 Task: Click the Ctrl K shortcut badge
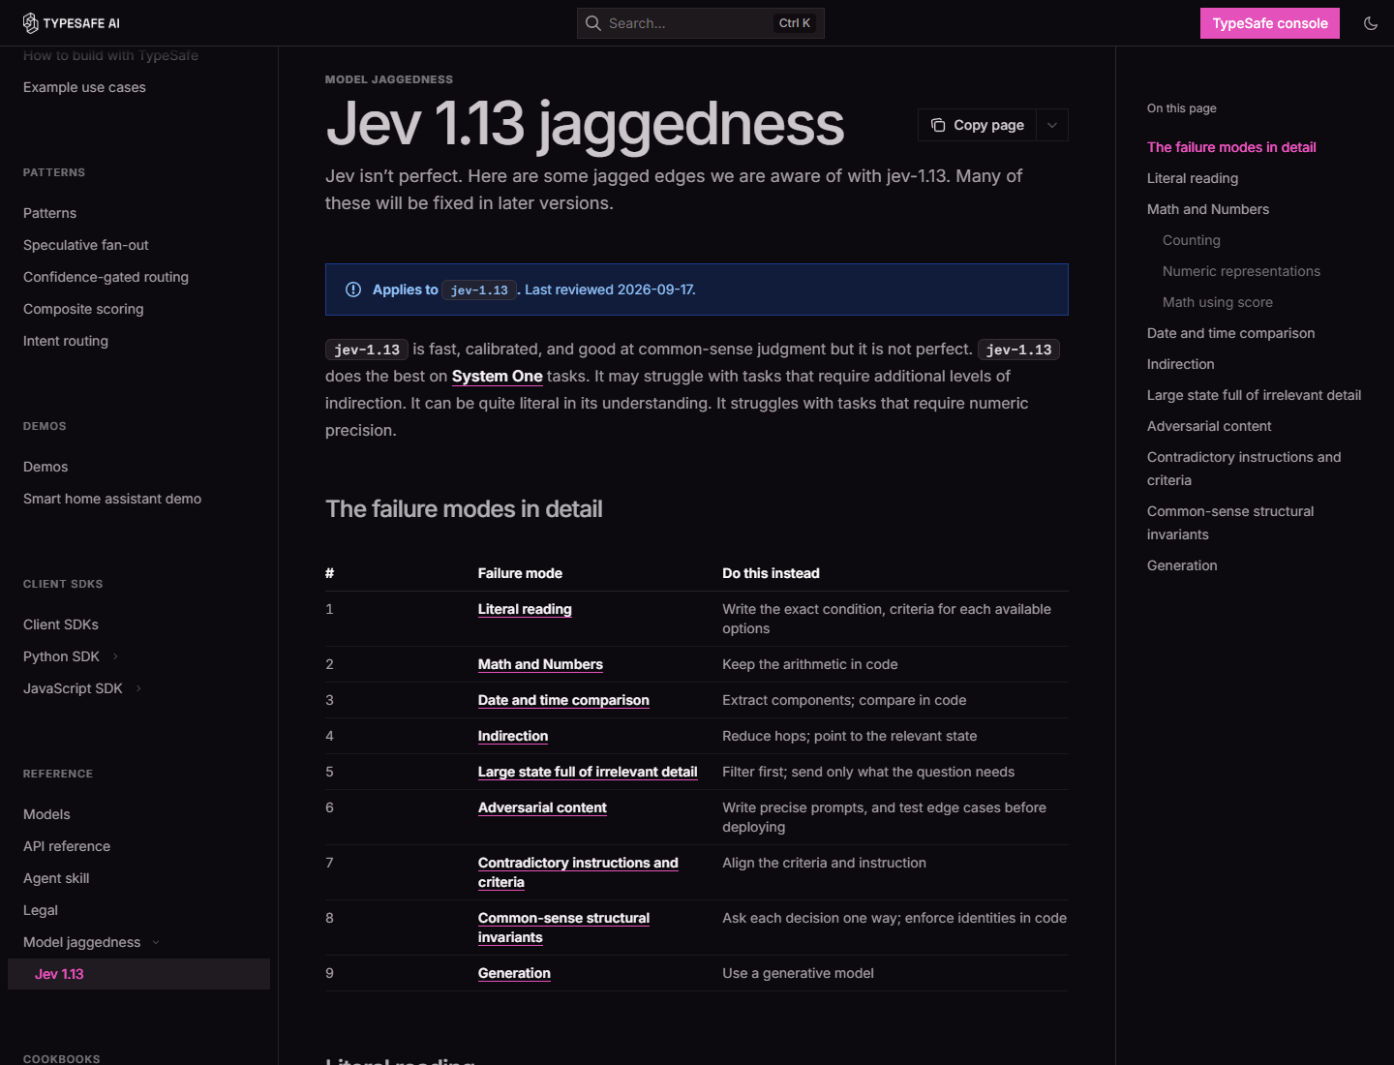point(795,23)
